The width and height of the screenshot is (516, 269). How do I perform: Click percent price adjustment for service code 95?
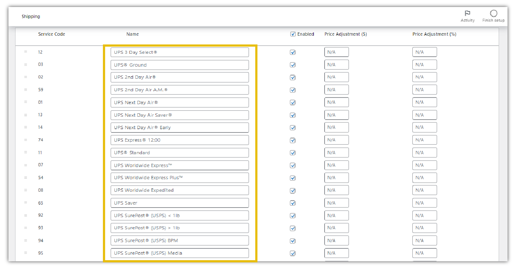tap(425, 253)
